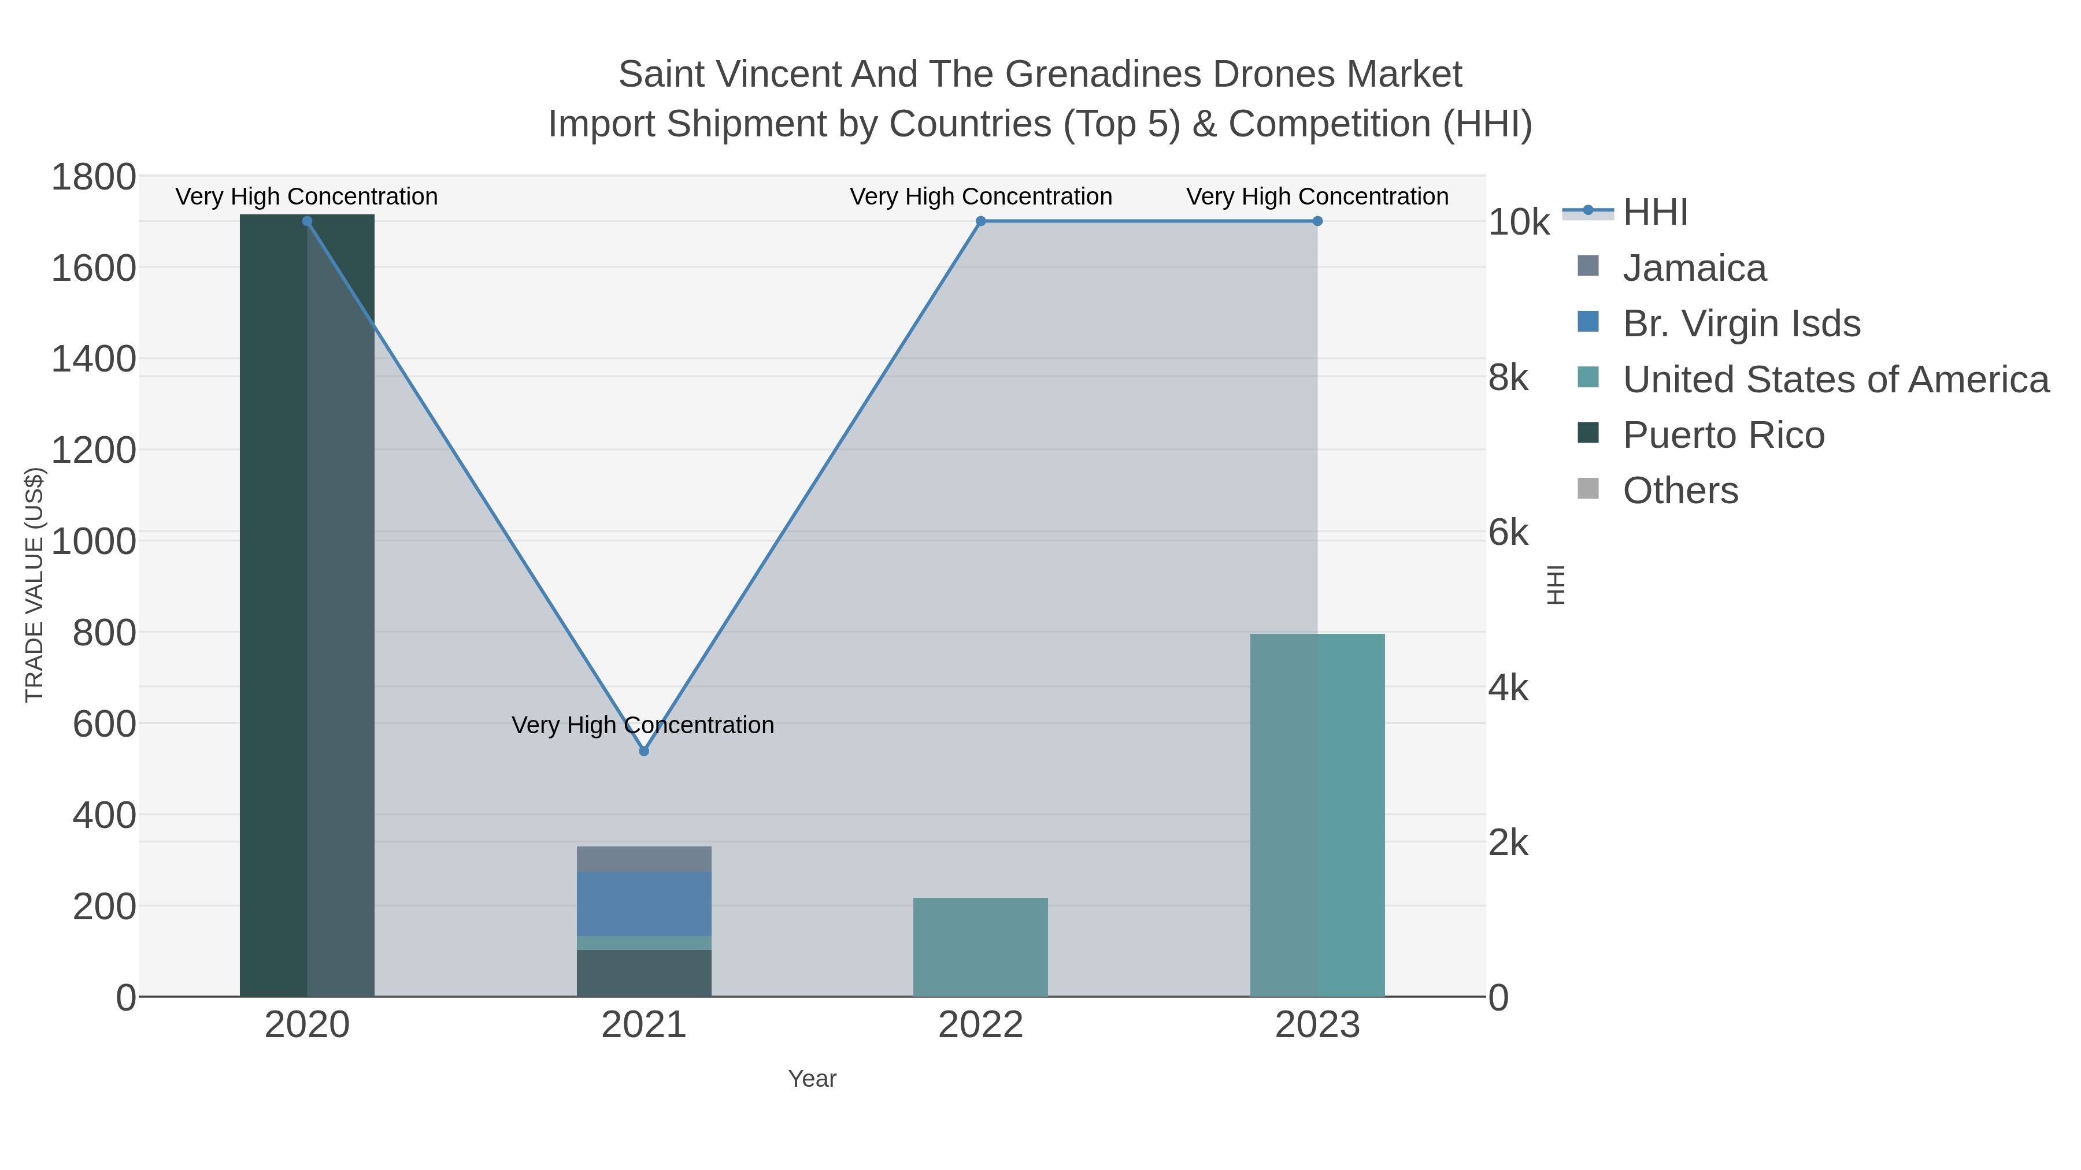Click the Puerto Rico dark green legend swatch
Screen dimensions: 2081x1170
click(x=1587, y=433)
